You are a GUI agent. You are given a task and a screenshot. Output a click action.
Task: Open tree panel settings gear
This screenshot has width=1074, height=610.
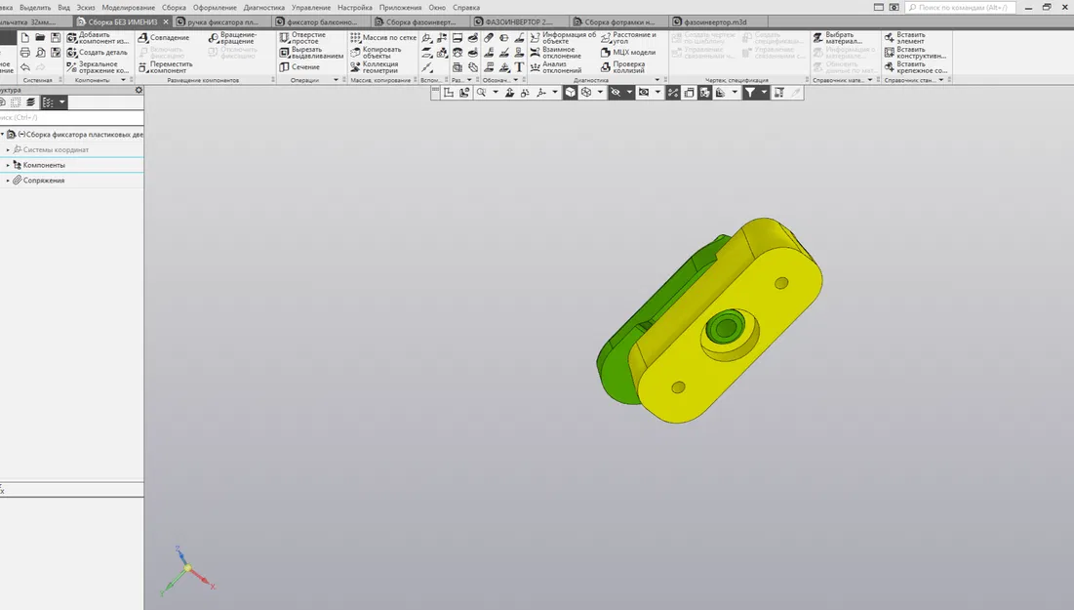point(139,90)
